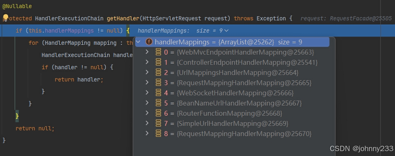
Task: Click object icon of element 2
Action: click(158, 73)
